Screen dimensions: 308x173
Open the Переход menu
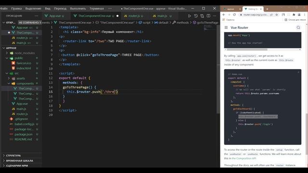pos(60,9)
